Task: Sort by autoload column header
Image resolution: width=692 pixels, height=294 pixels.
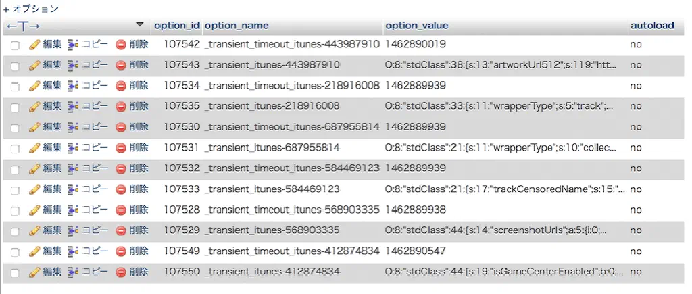Action: point(651,26)
